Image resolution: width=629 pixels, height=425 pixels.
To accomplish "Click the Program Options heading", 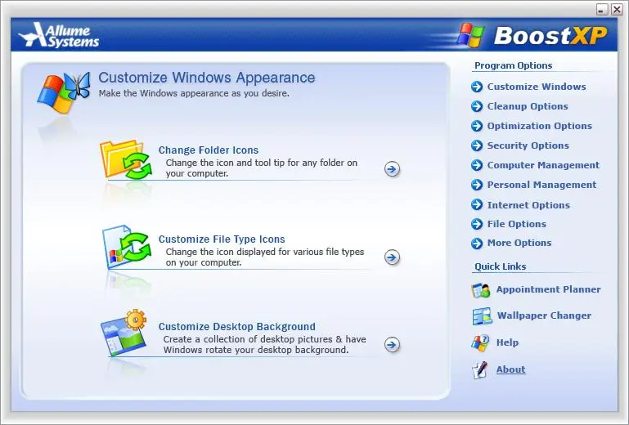I will click(x=513, y=65).
